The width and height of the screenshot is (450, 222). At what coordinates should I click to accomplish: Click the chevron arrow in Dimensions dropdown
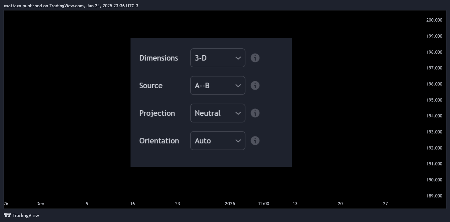(x=238, y=58)
